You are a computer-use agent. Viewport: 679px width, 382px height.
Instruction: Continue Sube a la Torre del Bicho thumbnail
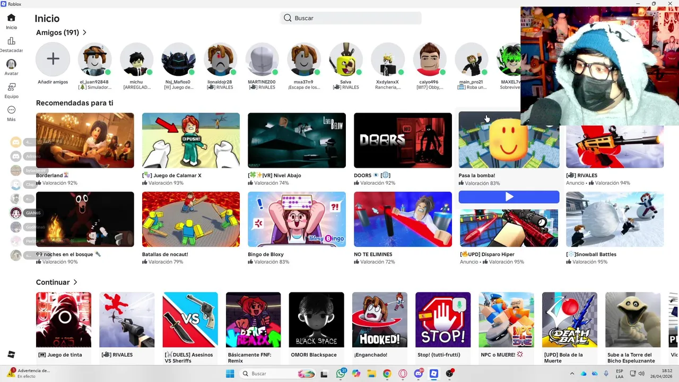(633, 320)
